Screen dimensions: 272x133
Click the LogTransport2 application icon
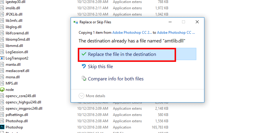(2, 58)
